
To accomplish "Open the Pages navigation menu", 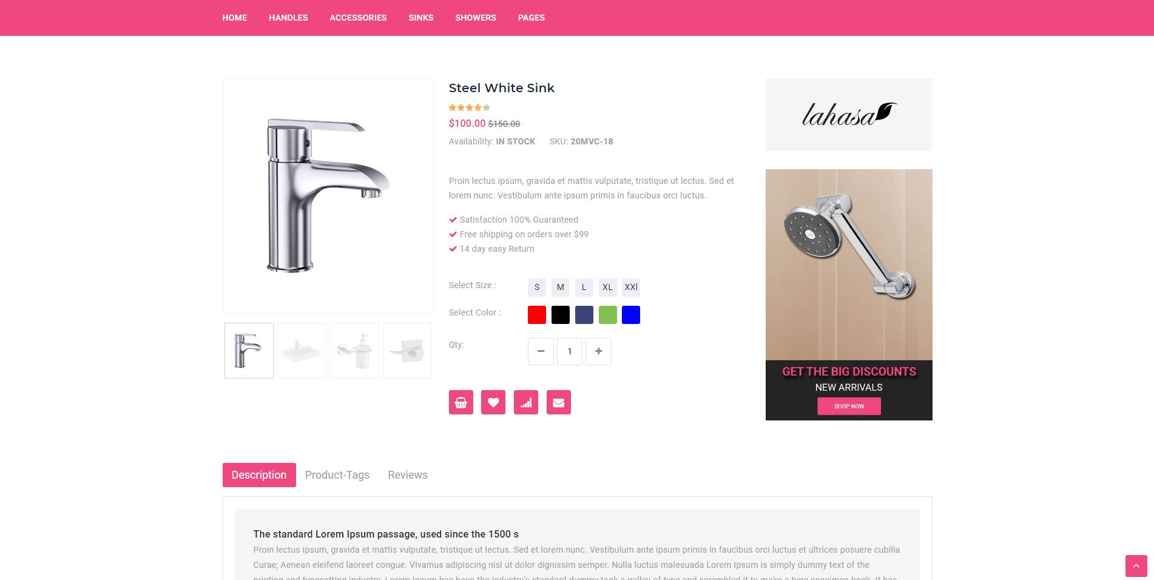I will [531, 18].
